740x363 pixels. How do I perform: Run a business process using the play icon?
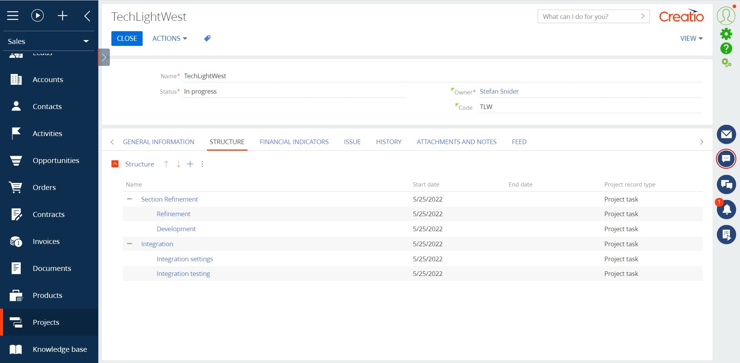[x=37, y=15]
